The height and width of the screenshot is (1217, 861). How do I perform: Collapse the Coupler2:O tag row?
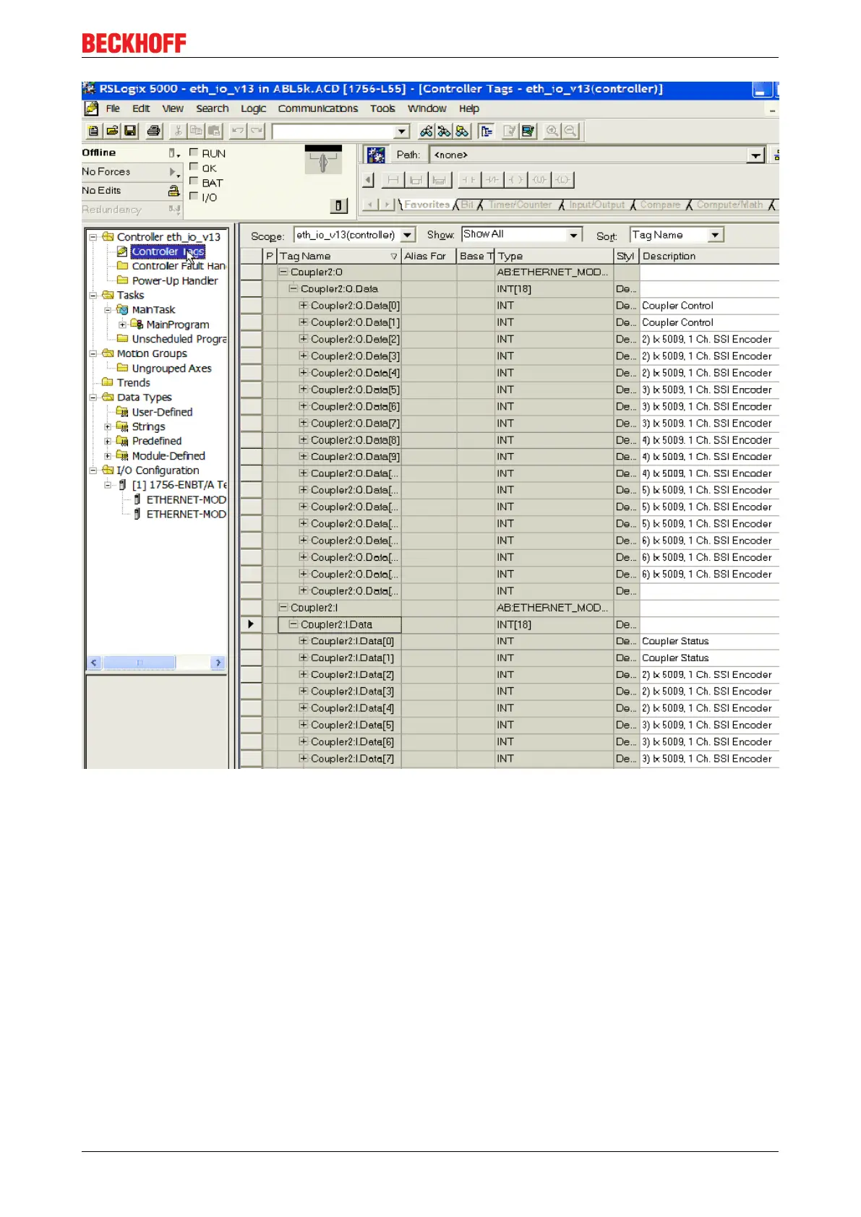point(284,272)
